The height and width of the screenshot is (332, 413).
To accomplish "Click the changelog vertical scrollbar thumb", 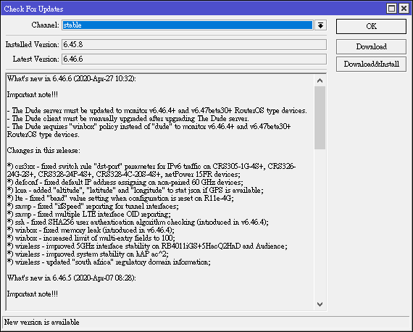I will pos(320,117).
